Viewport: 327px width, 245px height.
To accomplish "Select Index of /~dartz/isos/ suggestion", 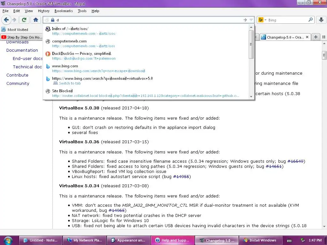I will tap(146, 31).
